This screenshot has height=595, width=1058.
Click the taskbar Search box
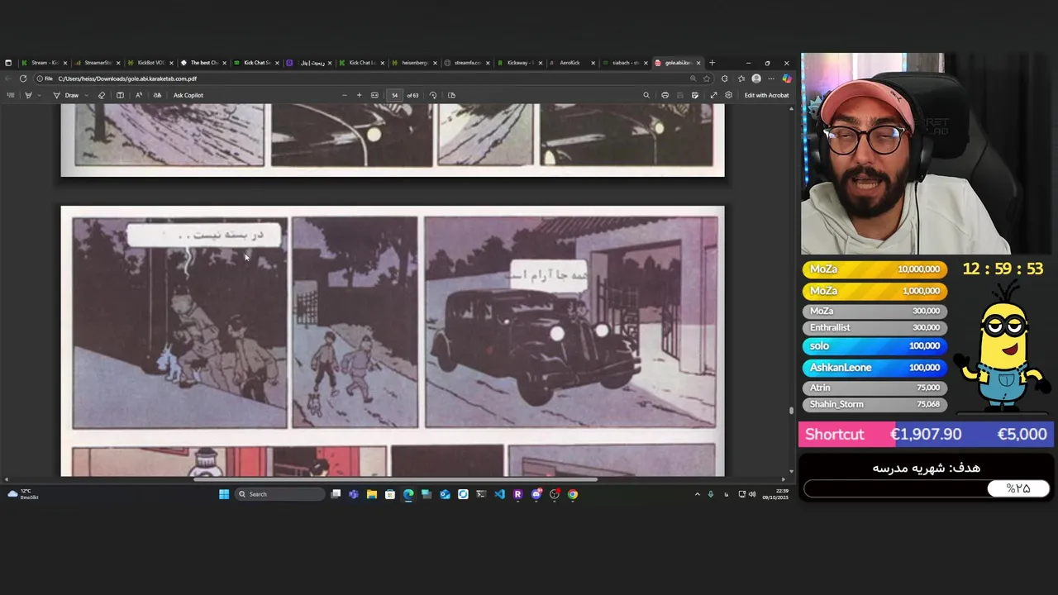point(279,494)
